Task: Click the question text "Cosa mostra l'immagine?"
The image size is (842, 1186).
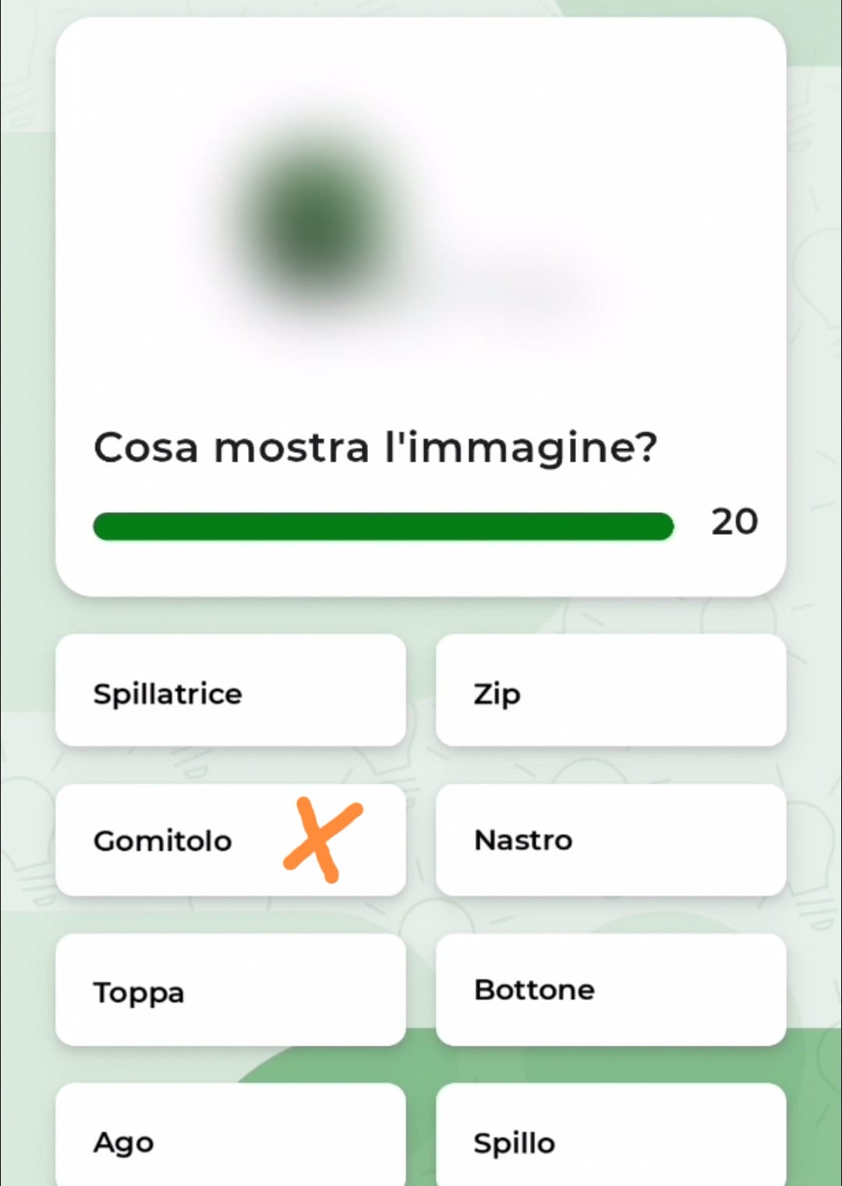Action: (x=375, y=448)
